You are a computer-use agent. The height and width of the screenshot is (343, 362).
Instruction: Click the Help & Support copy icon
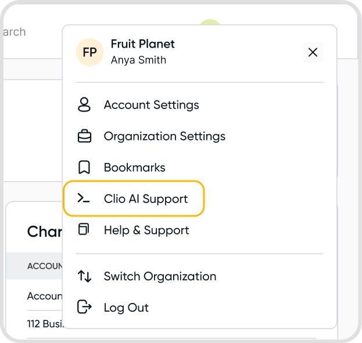point(84,230)
